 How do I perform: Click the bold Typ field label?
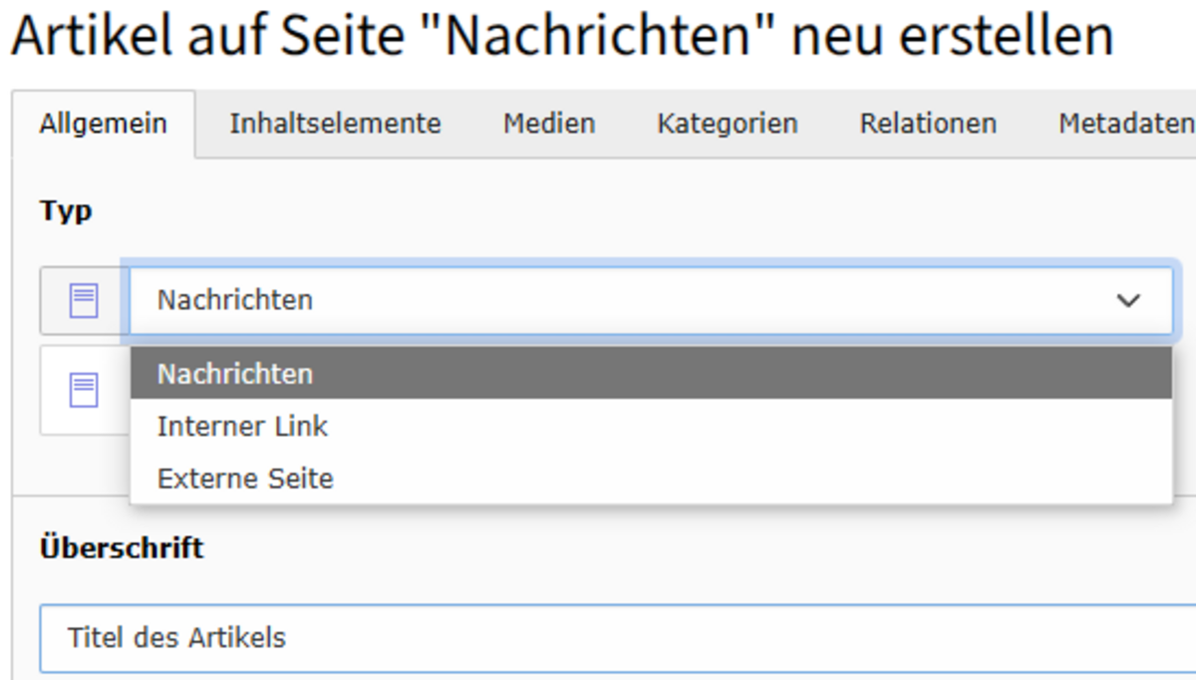(66, 211)
